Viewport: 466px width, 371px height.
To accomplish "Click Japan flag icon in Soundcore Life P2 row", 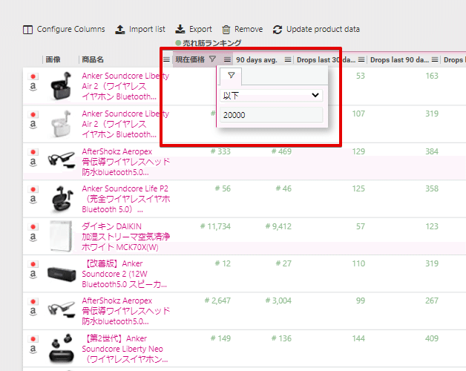I will click(x=33, y=189).
